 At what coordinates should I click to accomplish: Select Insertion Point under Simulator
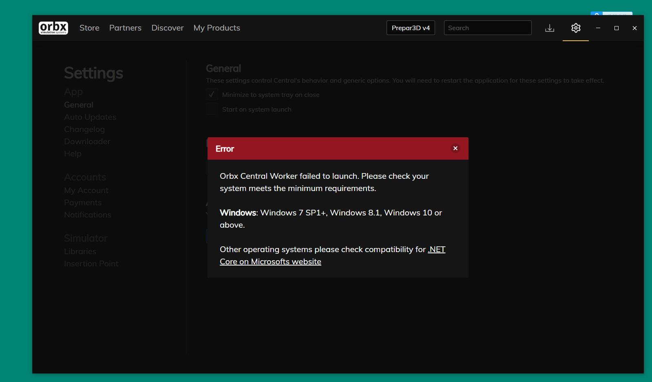[91, 263]
